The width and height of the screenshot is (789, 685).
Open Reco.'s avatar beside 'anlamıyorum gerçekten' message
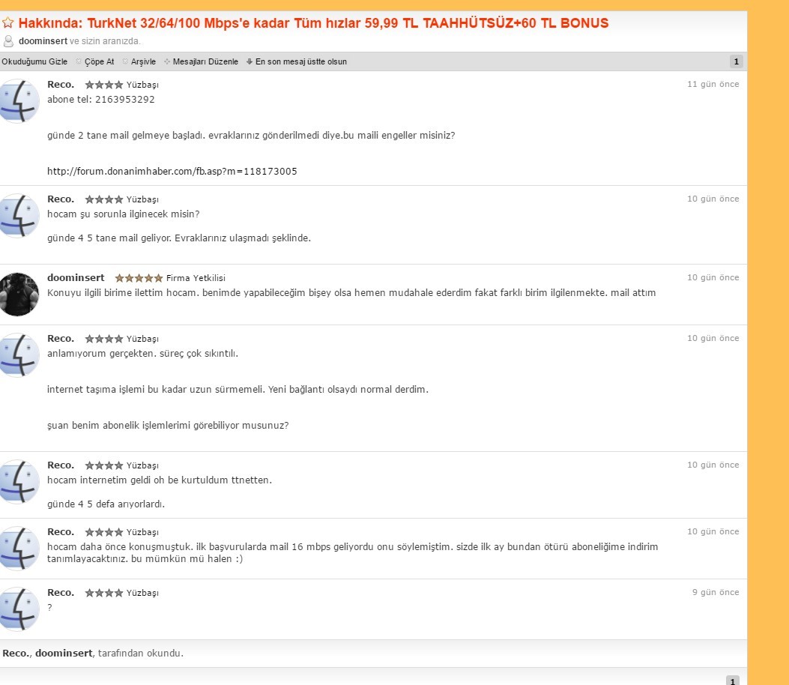click(19, 354)
